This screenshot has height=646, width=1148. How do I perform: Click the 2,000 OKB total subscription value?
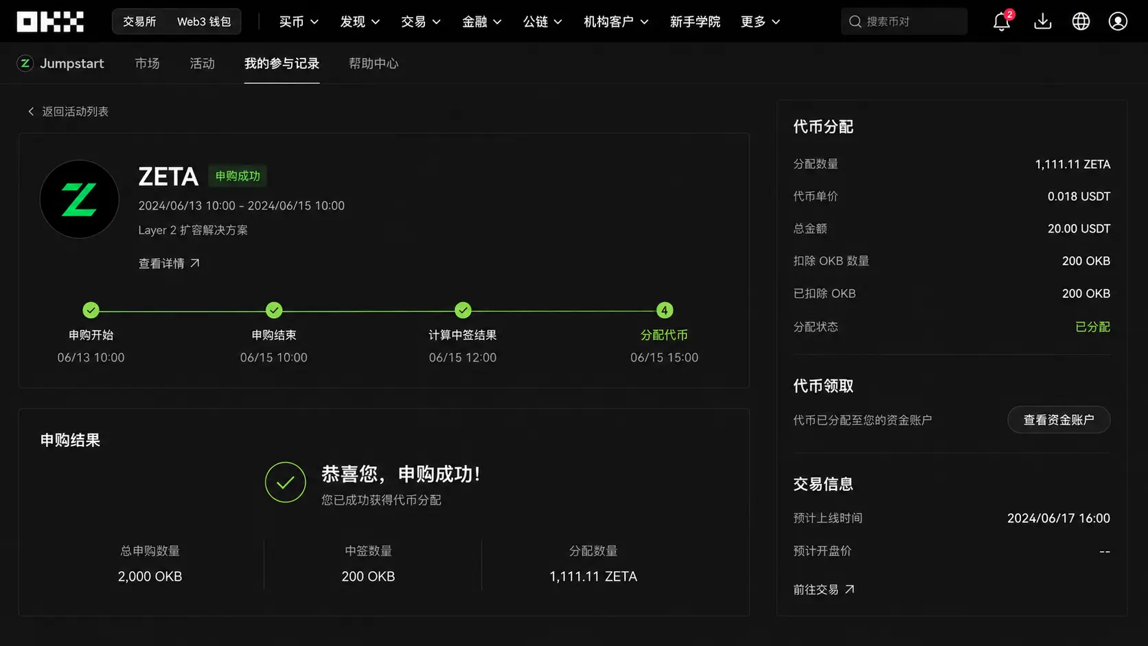tap(150, 577)
